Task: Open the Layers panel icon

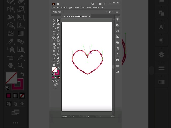Action: 118,60
